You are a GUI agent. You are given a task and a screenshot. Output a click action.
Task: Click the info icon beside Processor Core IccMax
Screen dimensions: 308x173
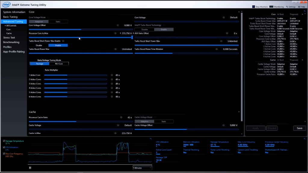click(115, 33)
